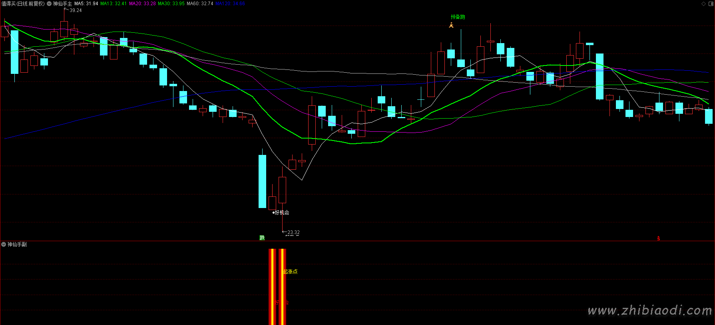Click the 预备跑 signal label
715x325 pixels.
(458, 17)
